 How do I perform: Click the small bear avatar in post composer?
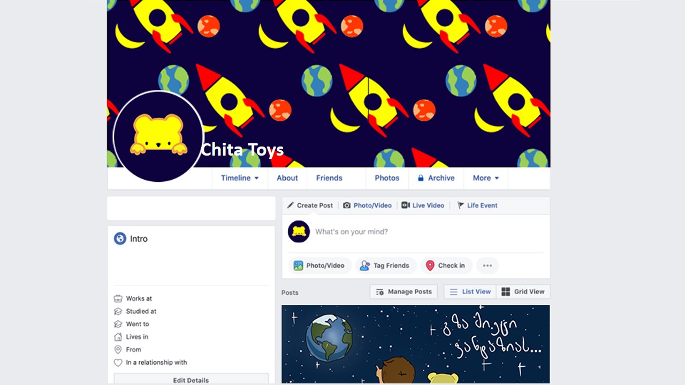coord(299,232)
